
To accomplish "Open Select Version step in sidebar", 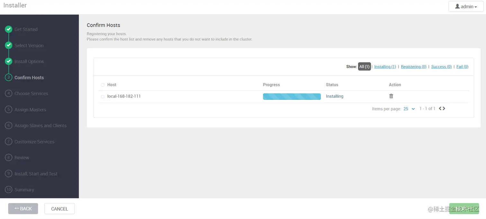I will tap(29, 45).
